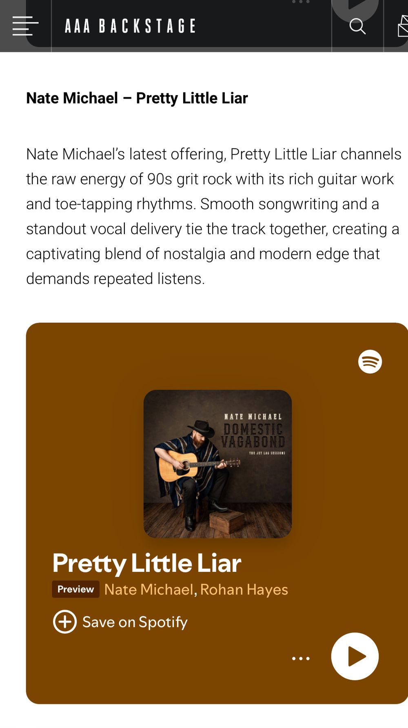
Task: Click the "Domestic Vagabond" text on the cover
Action: 253,435
